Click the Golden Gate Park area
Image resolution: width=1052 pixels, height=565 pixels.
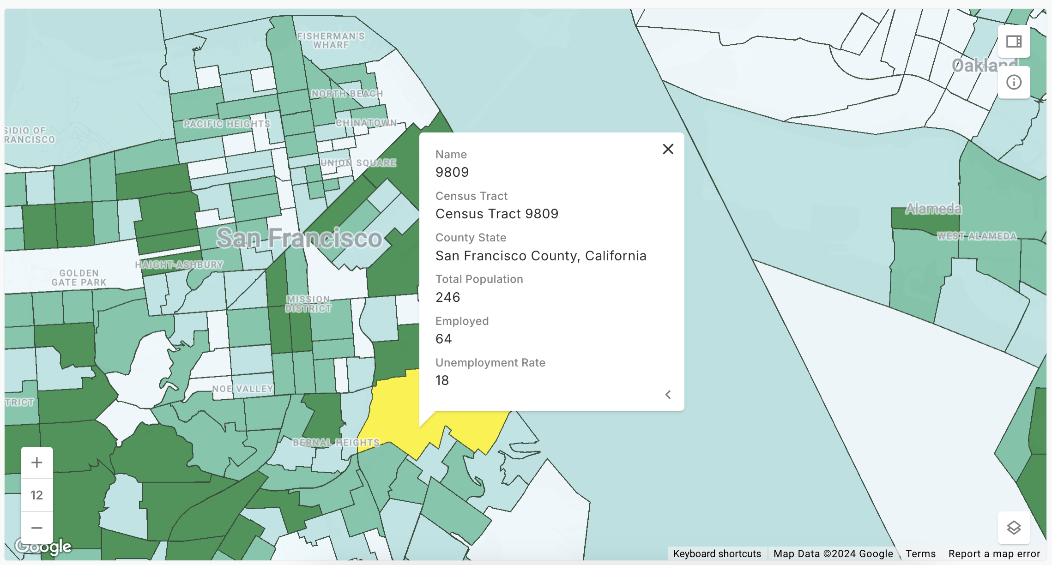click(x=79, y=277)
